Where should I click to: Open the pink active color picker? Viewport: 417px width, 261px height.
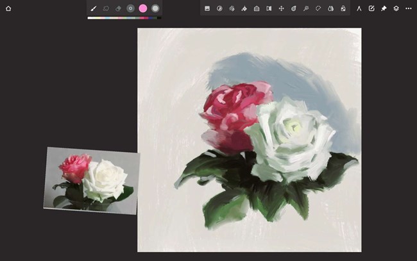(142, 8)
